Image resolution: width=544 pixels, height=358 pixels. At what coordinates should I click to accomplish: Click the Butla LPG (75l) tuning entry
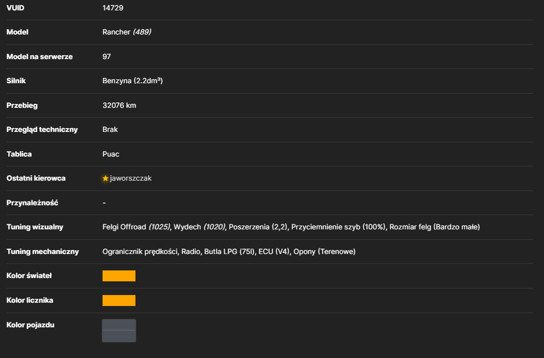(229, 252)
